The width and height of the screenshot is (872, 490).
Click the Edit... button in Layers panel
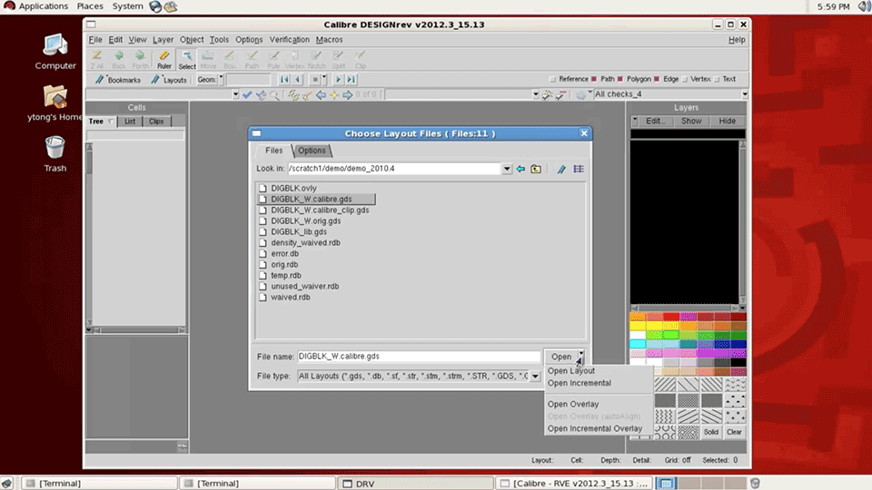click(655, 121)
